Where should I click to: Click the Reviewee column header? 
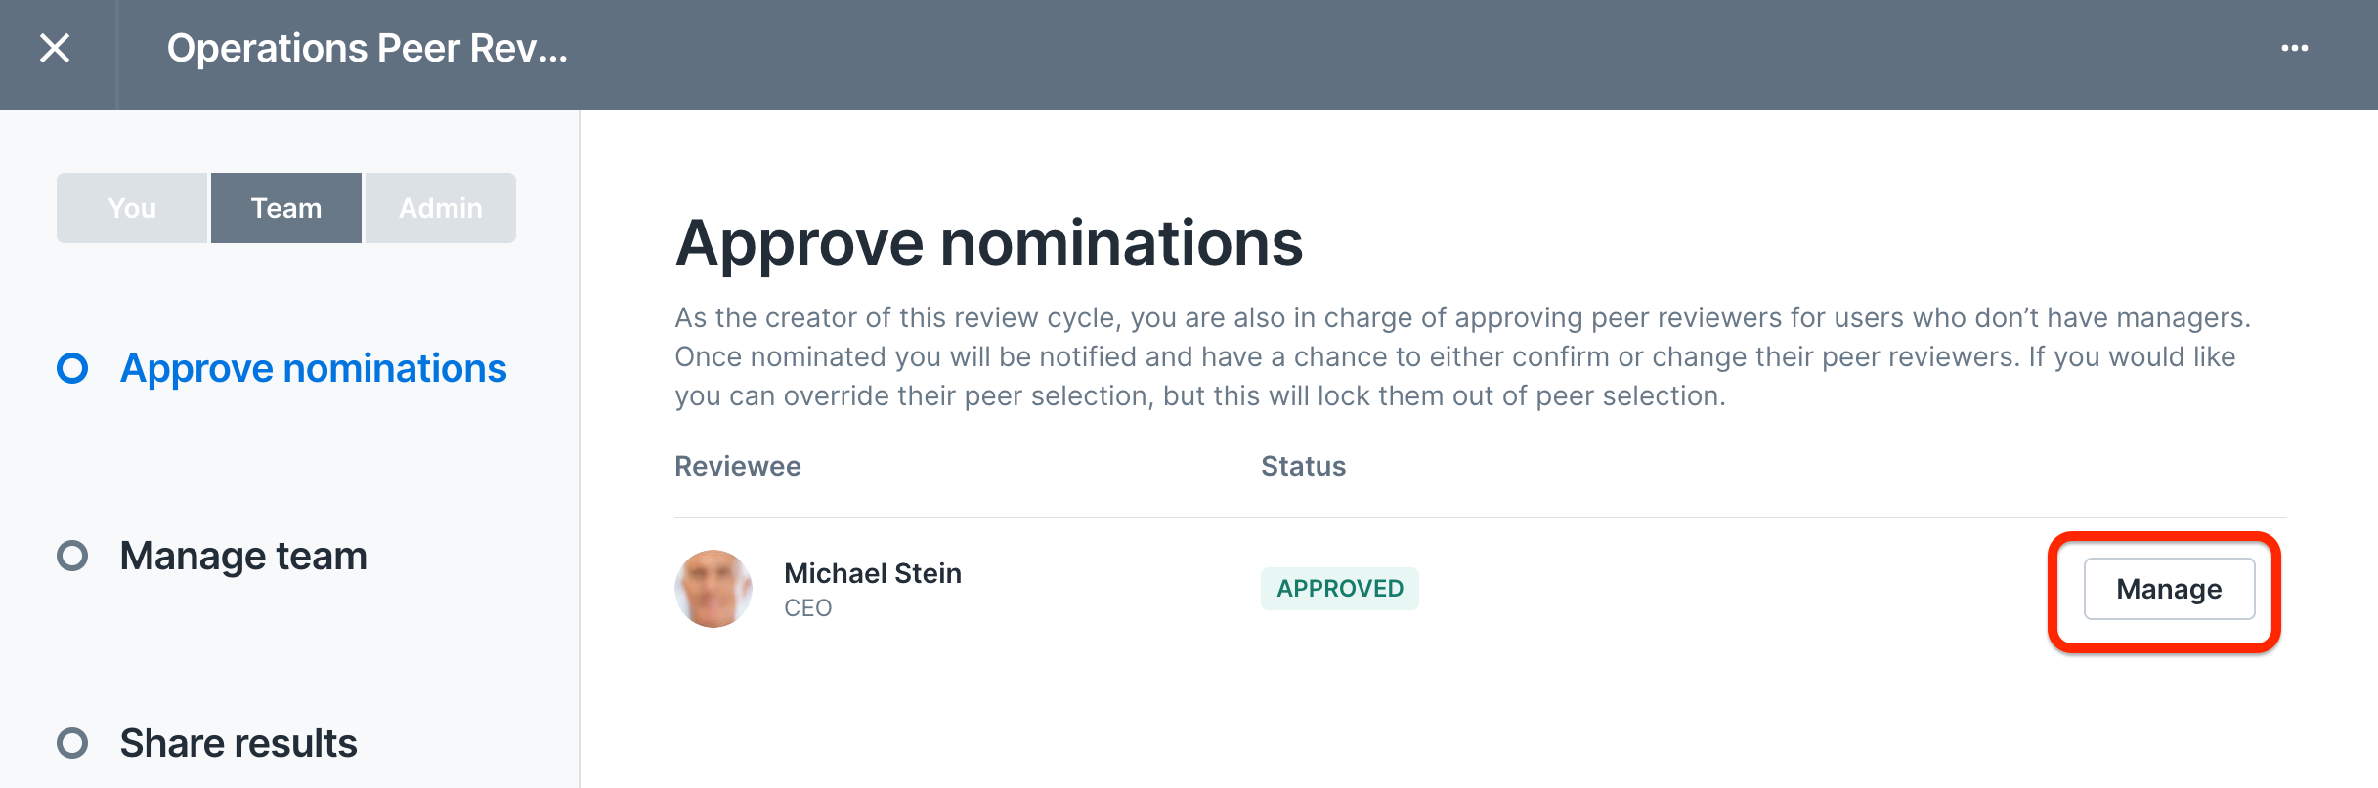(x=738, y=466)
